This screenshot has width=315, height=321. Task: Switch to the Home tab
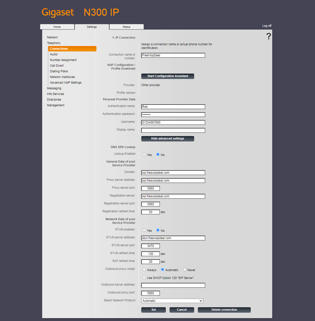click(x=57, y=27)
